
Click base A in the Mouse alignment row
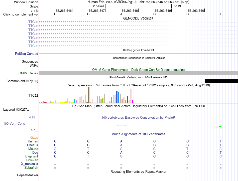[x=220, y=149]
